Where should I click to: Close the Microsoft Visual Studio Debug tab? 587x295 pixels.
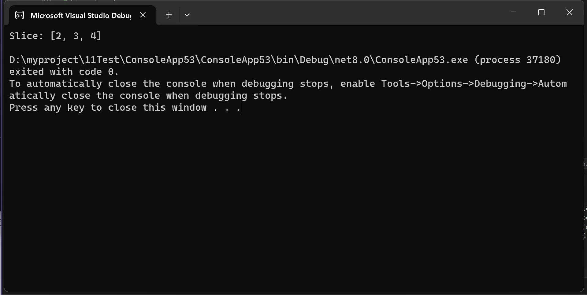coord(143,15)
